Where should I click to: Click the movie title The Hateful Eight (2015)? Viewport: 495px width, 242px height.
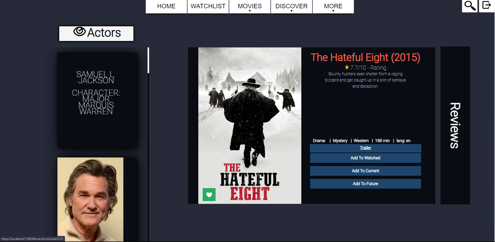click(x=365, y=57)
